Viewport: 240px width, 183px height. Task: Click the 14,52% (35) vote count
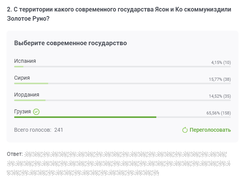pos(220,96)
